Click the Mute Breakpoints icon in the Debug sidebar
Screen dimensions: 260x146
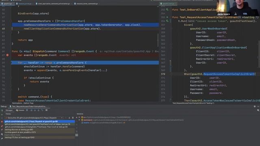coord(2,130)
